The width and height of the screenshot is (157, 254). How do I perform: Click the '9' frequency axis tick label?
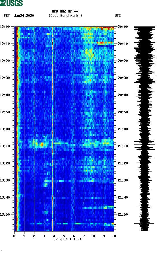[104, 236]
